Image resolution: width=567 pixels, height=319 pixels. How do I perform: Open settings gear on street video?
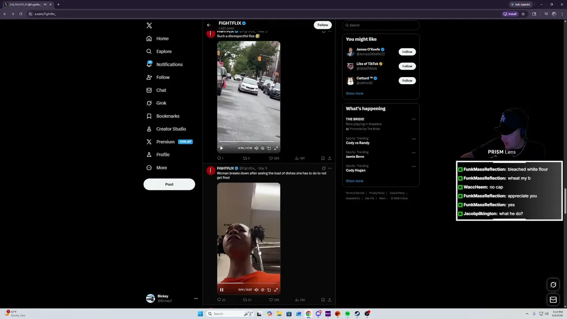pos(263,148)
